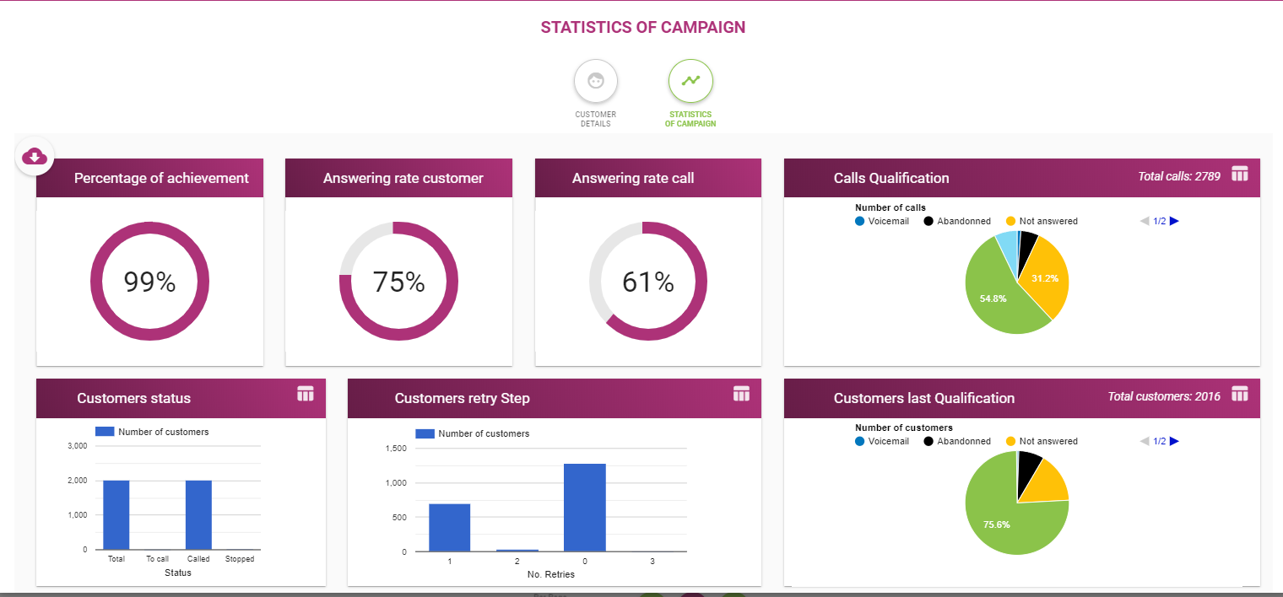Click the 99% achievement donut chart
Screen dimensions: 1283x597
click(149, 282)
